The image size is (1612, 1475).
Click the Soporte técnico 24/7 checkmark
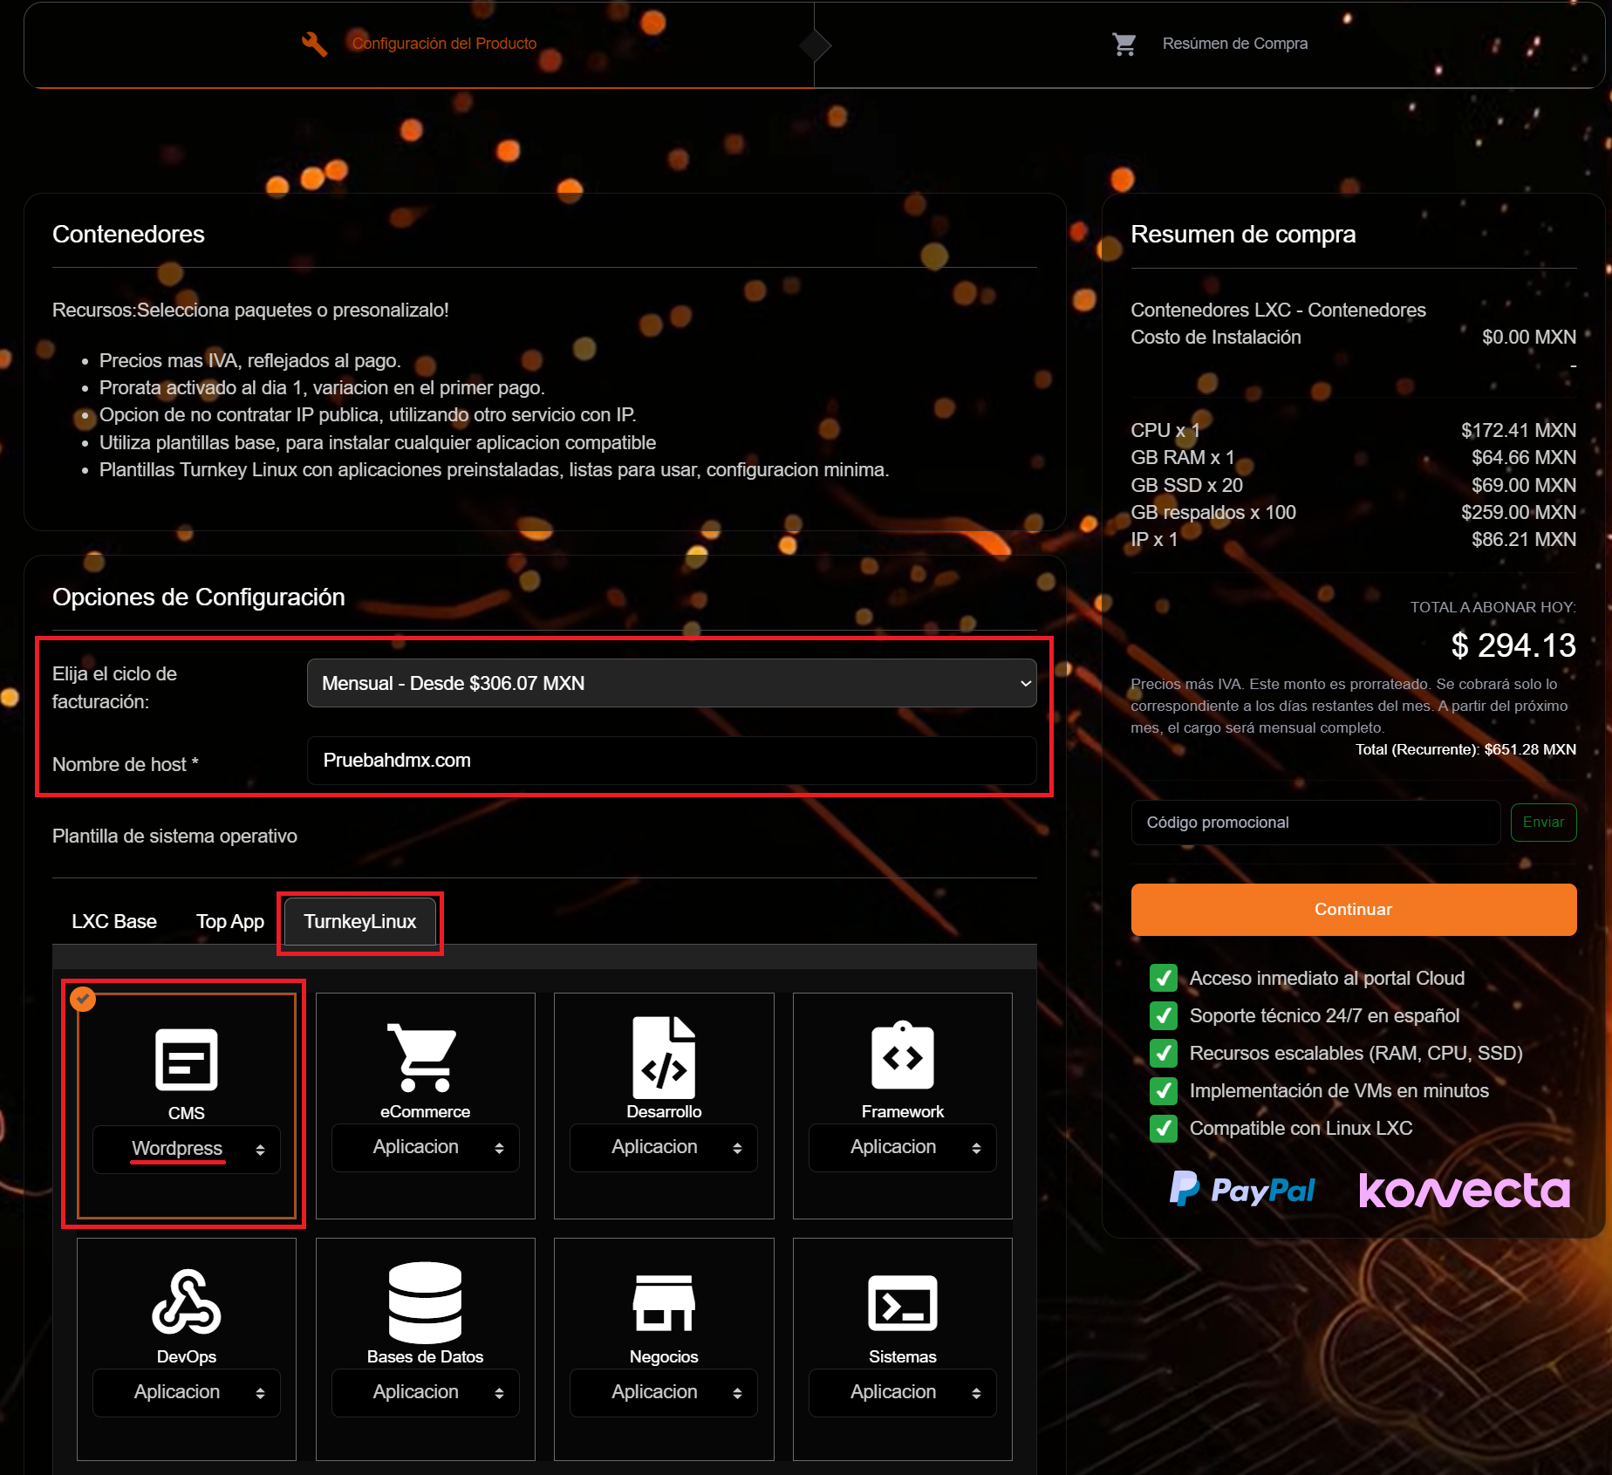1163,1015
